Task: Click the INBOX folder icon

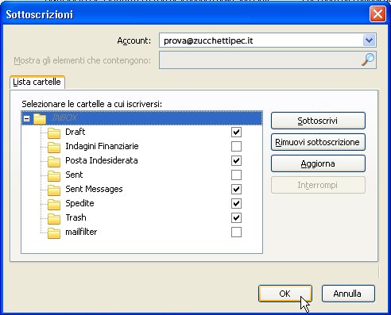Action: (40, 119)
